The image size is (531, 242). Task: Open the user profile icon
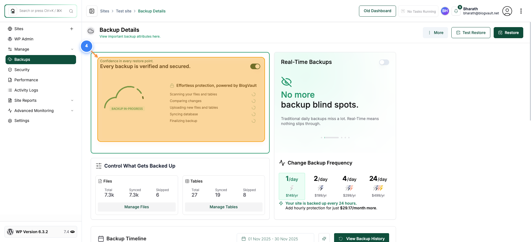(507, 11)
